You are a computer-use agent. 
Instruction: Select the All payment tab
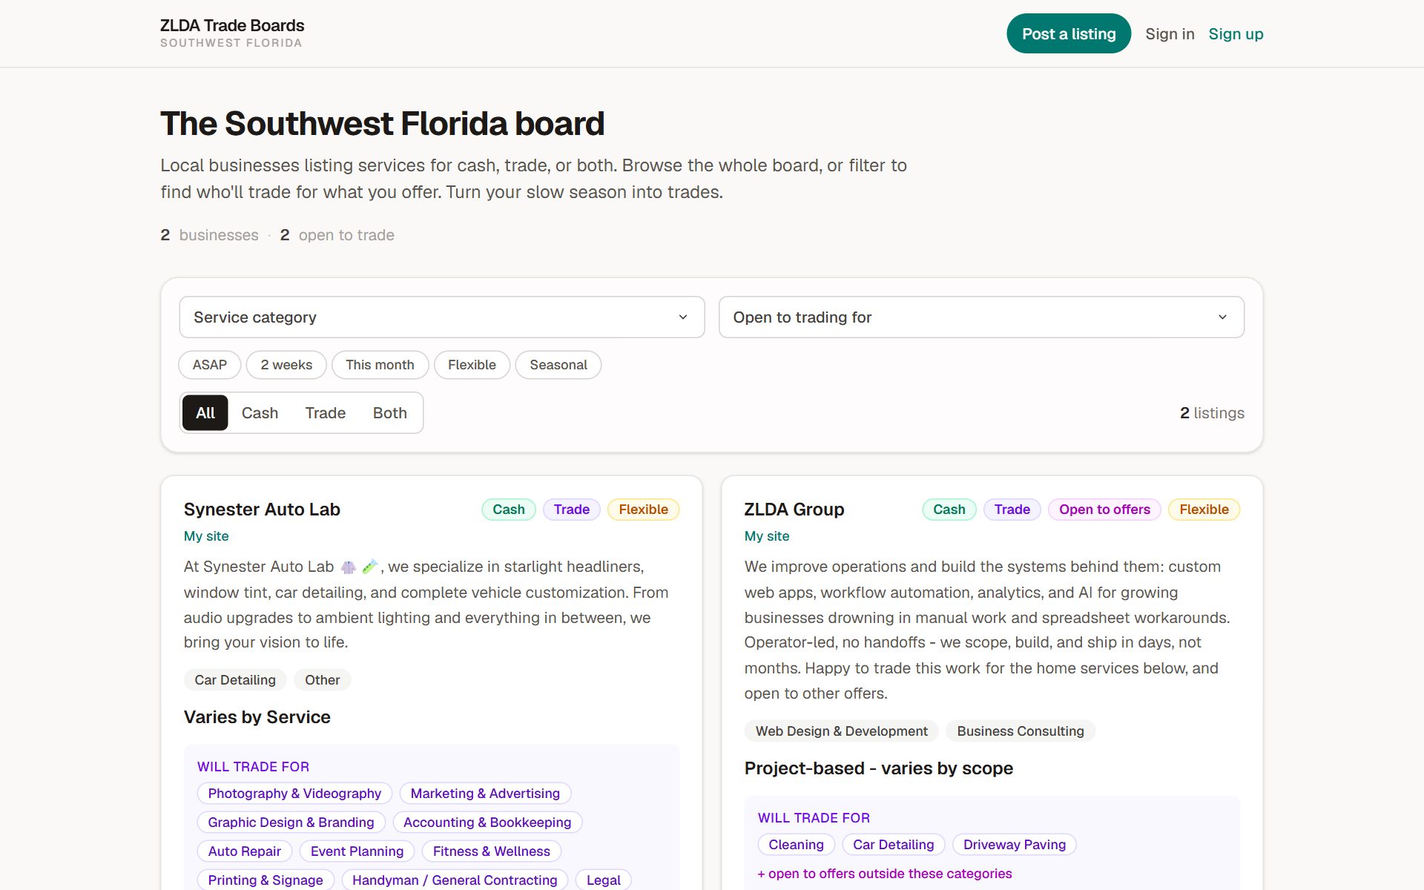click(205, 413)
